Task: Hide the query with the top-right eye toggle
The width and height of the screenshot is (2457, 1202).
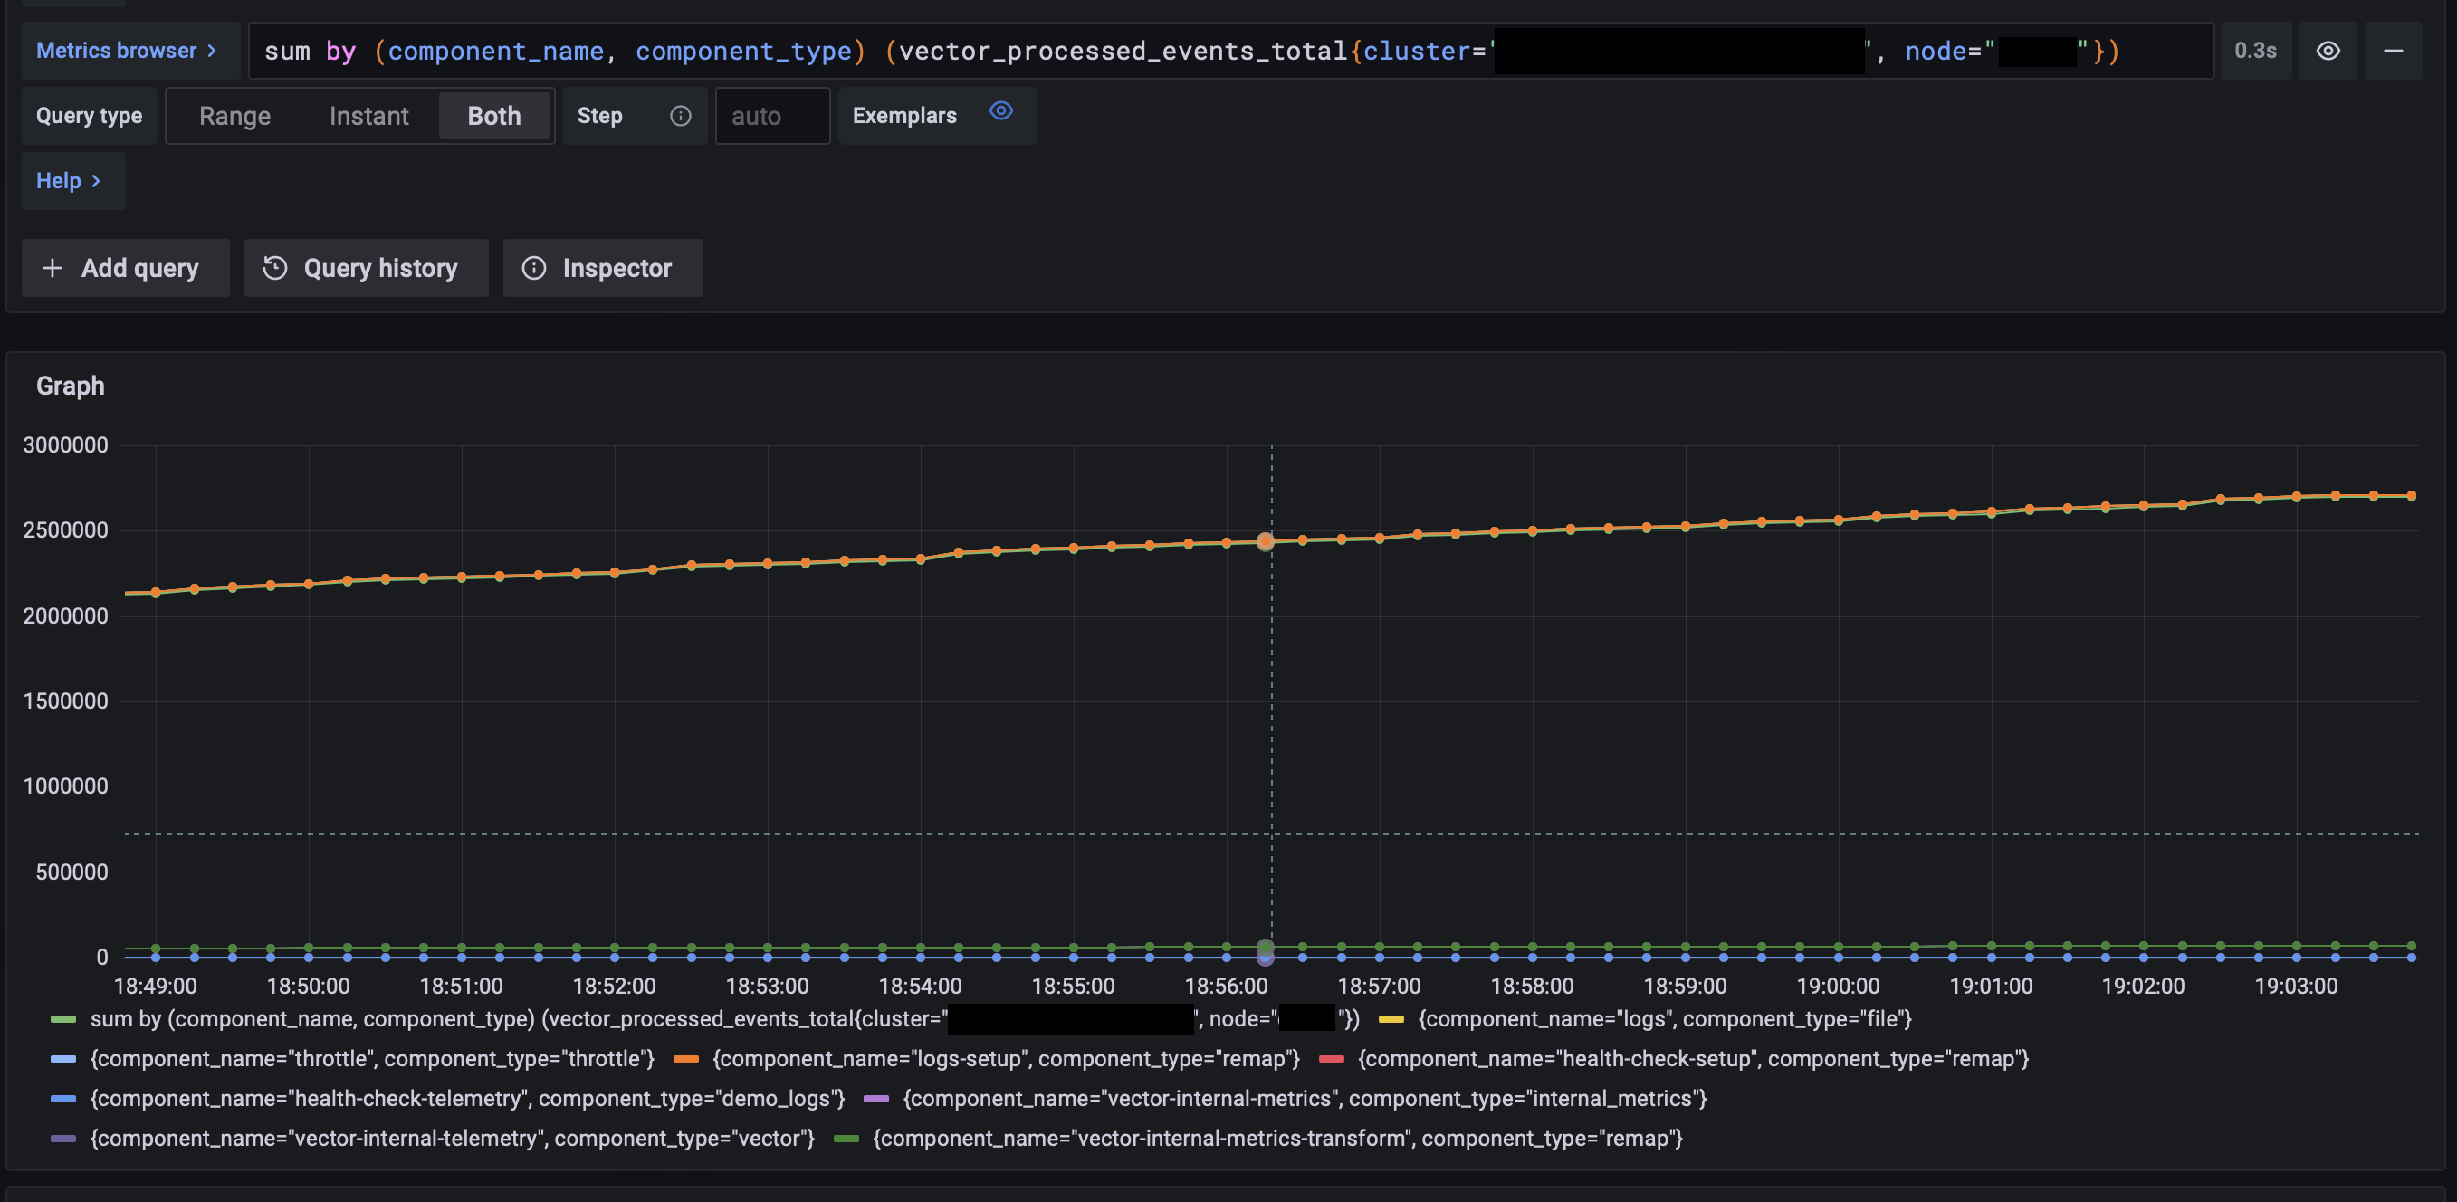Action: pyautogui.click(x=2328, y=51)
